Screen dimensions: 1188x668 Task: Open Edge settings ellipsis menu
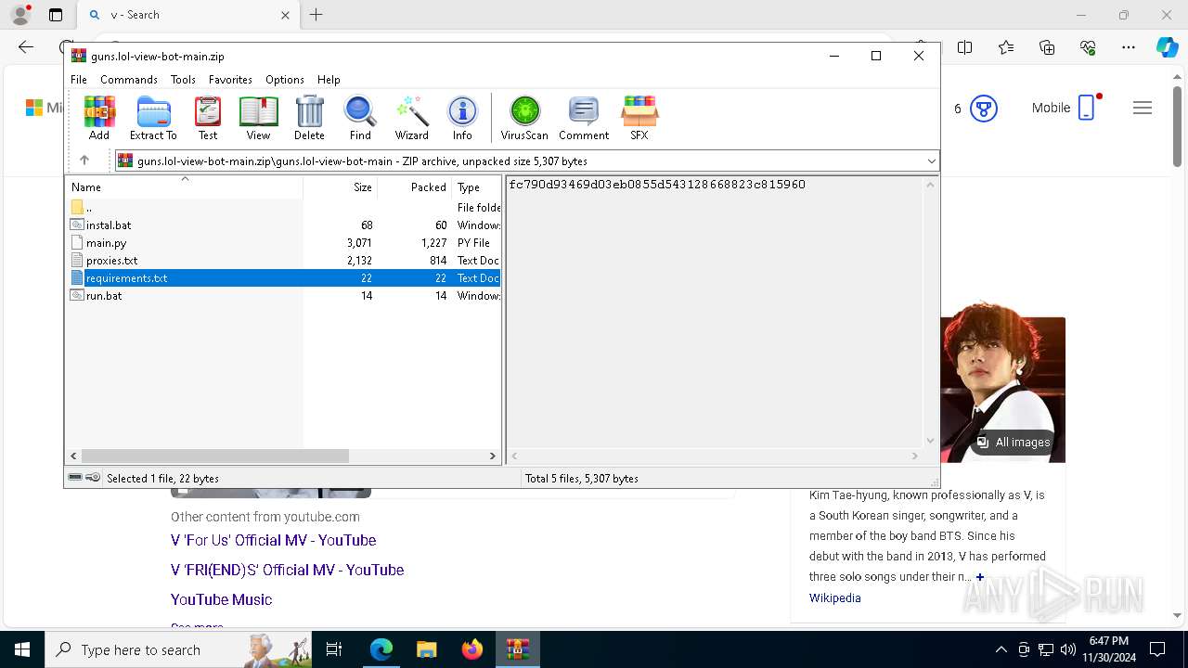1129,47
